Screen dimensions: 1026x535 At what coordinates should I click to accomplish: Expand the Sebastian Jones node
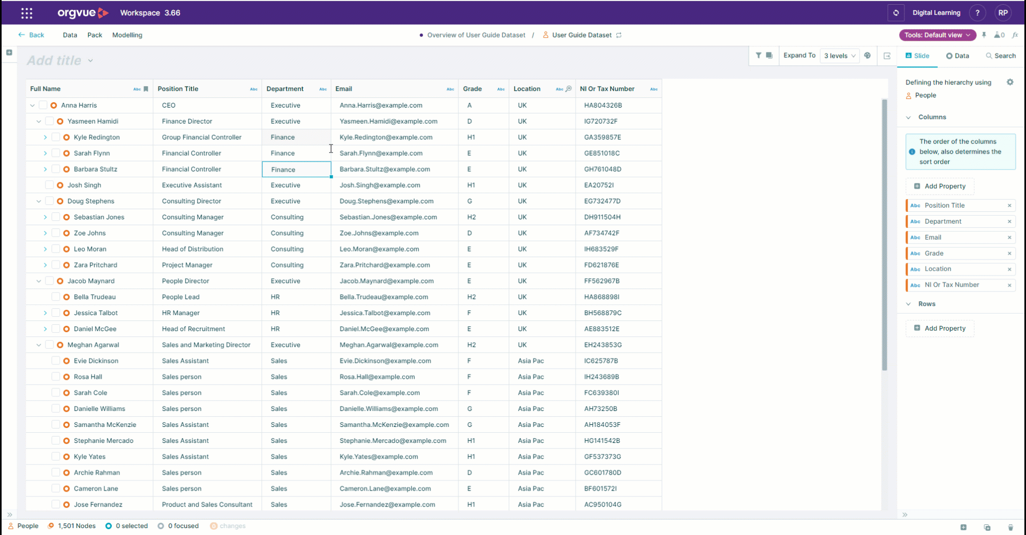pyautogui.click(x=45, y=217)
